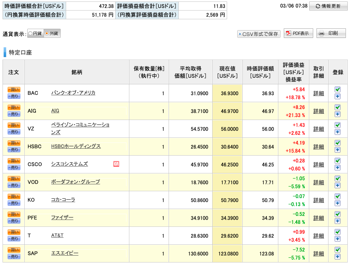The width and height of the screenshot is (351, 265).
Task: Click the sell button for SAP
Action: 14,257
